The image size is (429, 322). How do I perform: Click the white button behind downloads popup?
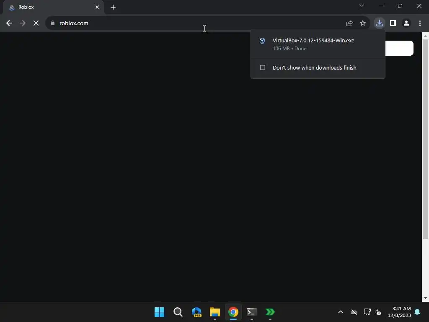tap(399, 48)
